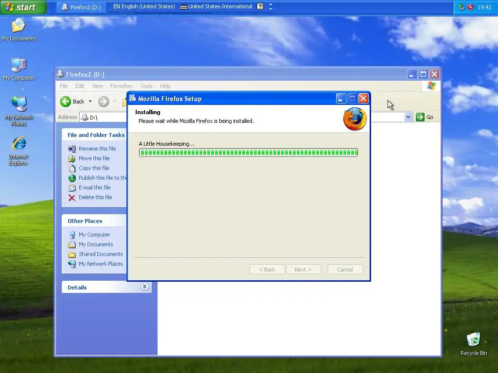Click the My Computer icon in Other Places
The image size is (498, 373).
point(72,235)
